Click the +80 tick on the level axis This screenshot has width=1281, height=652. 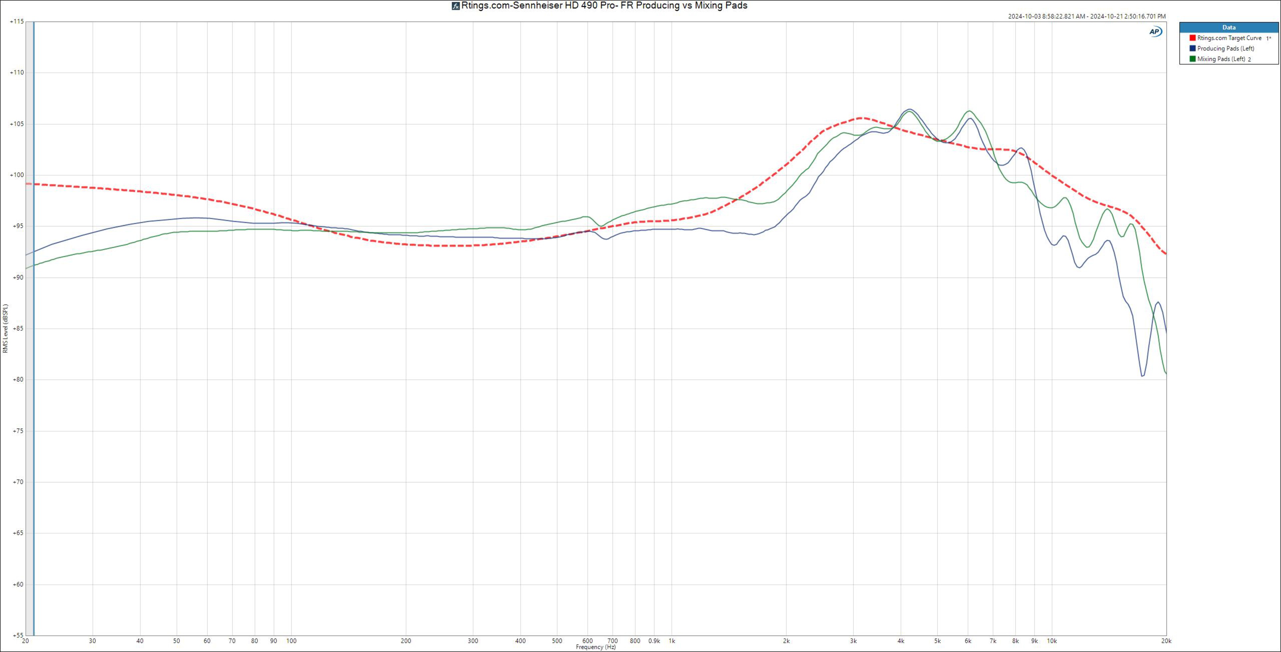18,380
